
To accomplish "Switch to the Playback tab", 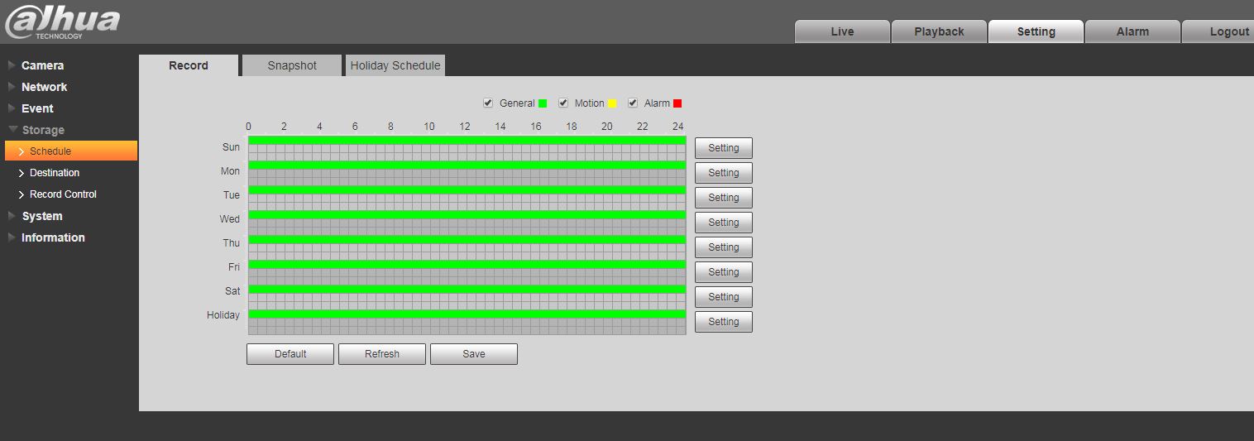I will (x=939, y=31).
